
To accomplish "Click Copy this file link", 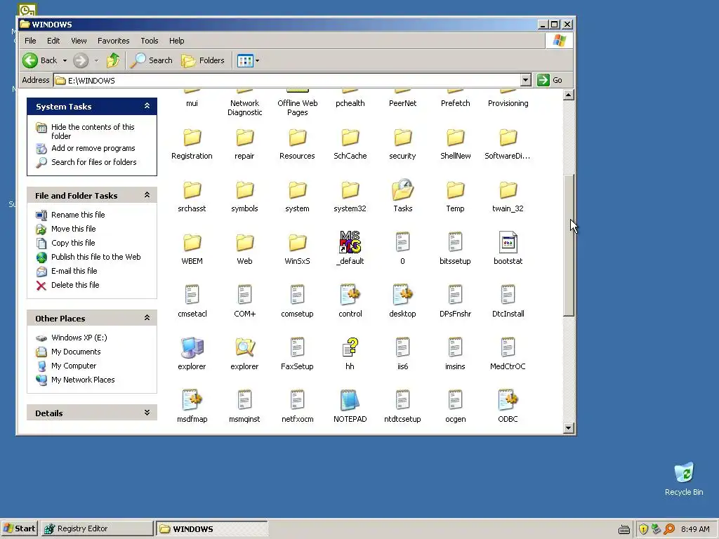I will point(73,243).
